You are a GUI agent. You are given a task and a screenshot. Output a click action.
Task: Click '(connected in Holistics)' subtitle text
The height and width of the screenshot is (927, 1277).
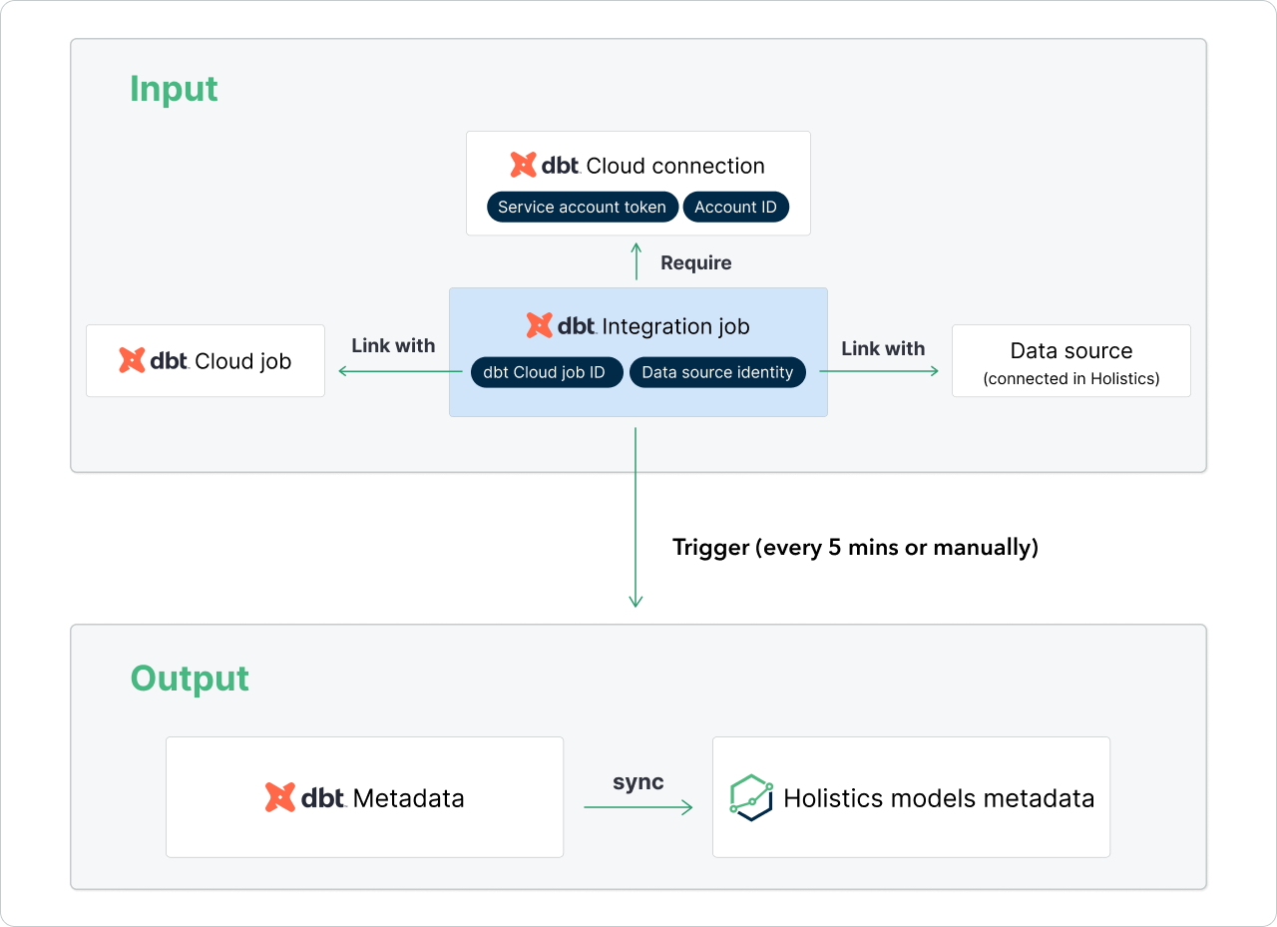coord(1071,379)
